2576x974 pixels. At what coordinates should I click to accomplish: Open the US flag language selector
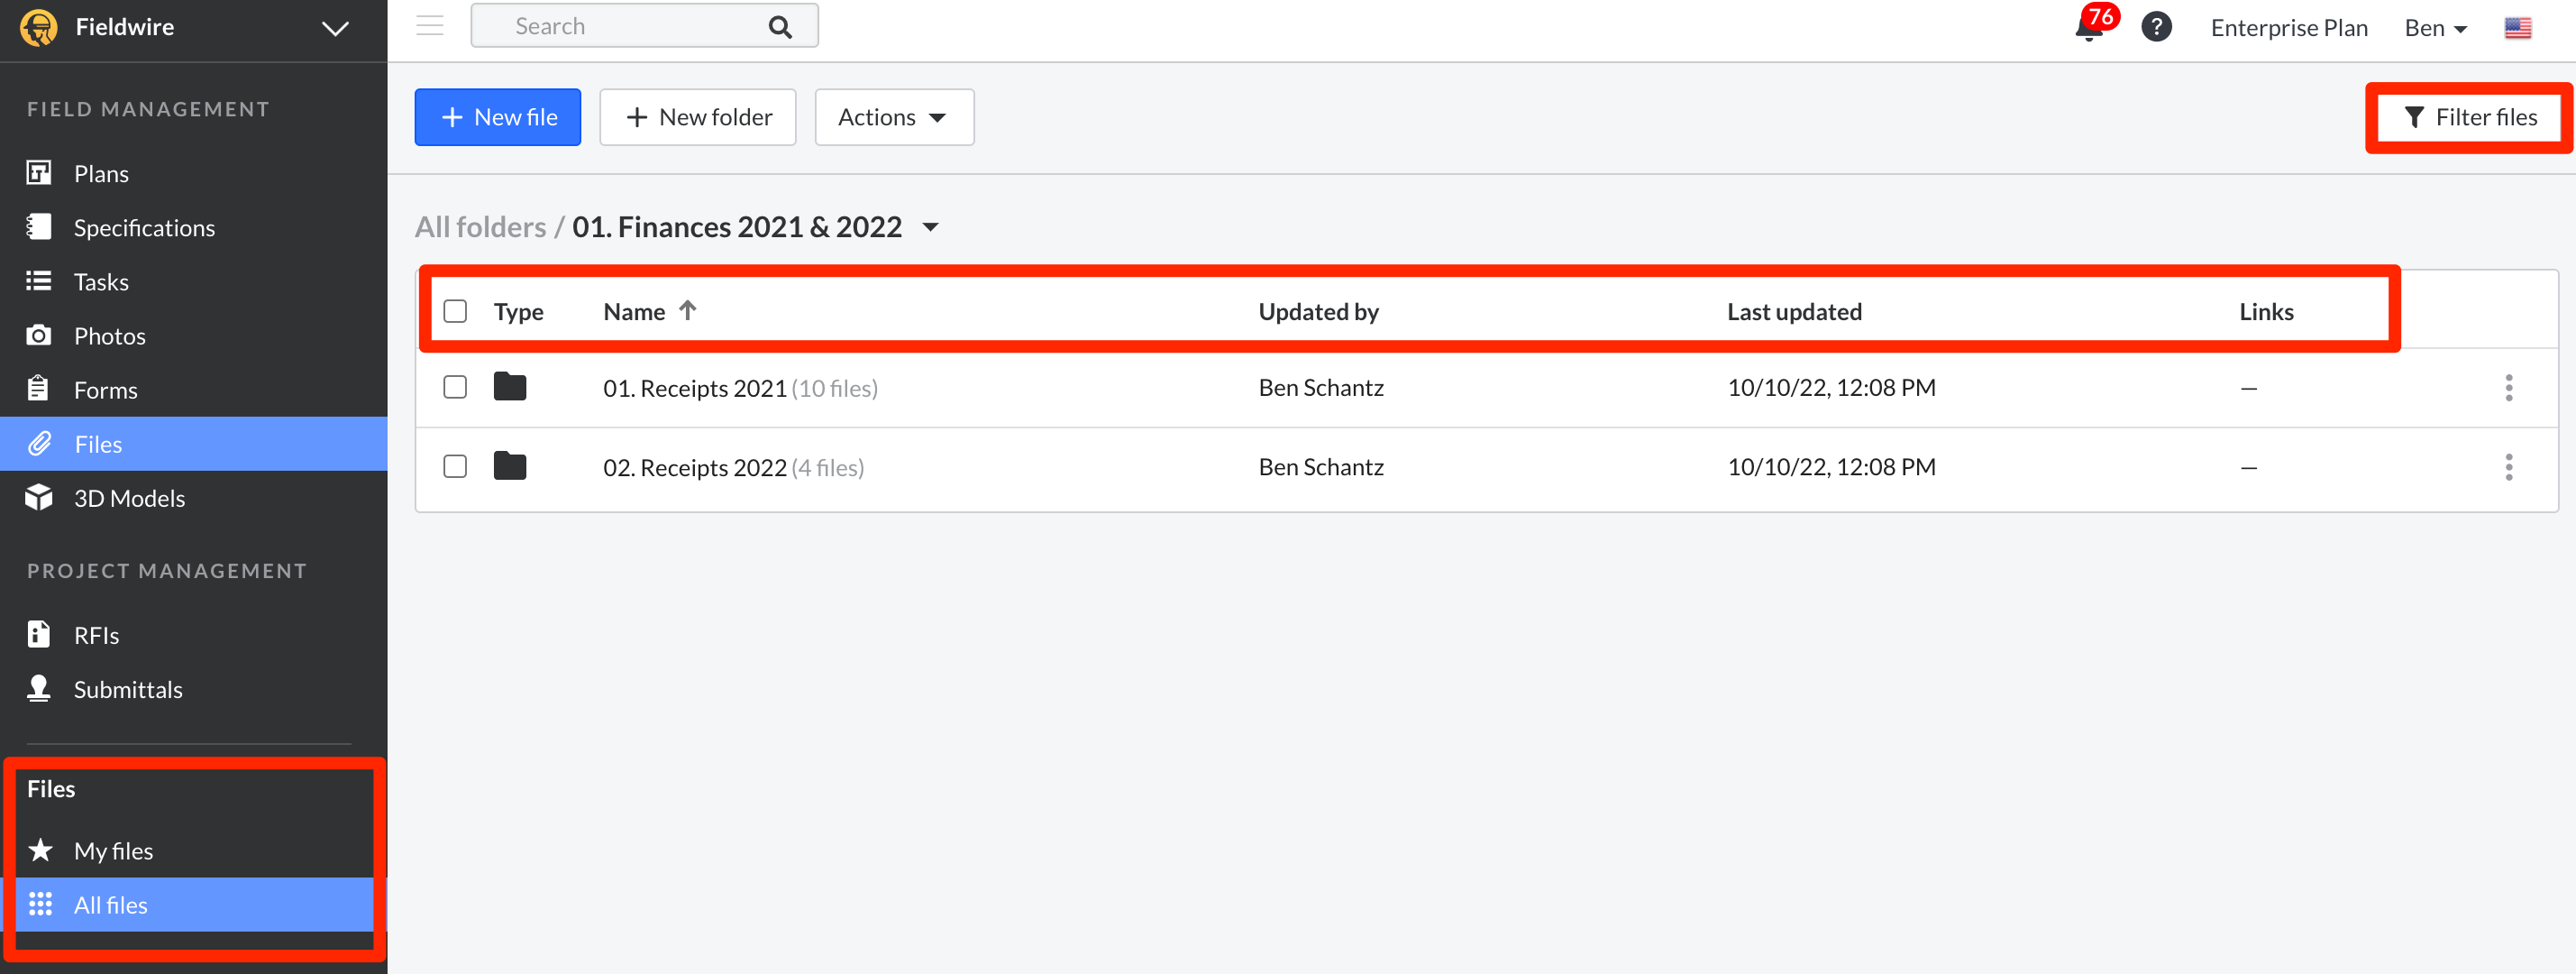(x=2517, y=28)
